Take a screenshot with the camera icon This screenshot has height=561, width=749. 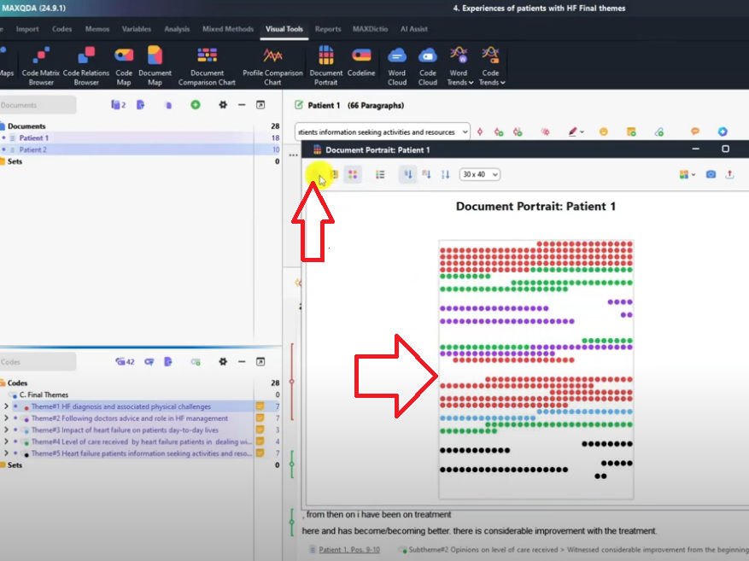pos(711,175)
